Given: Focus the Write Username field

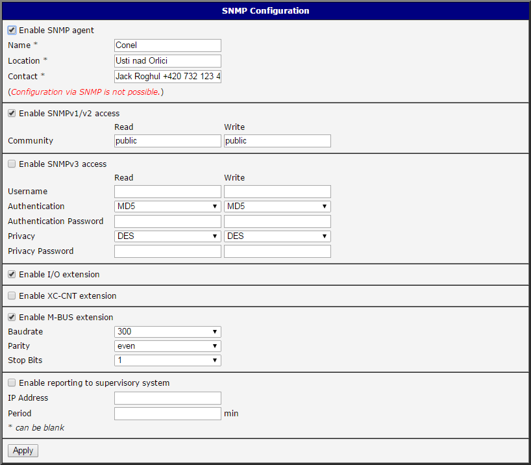Looking at the screenshot, I should (x=277, y=192).
